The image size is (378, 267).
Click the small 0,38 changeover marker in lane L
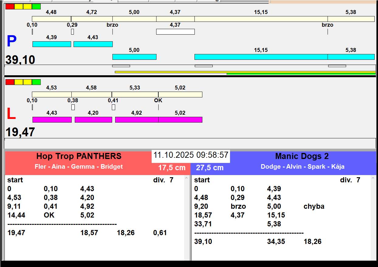[x=73, y=107]
